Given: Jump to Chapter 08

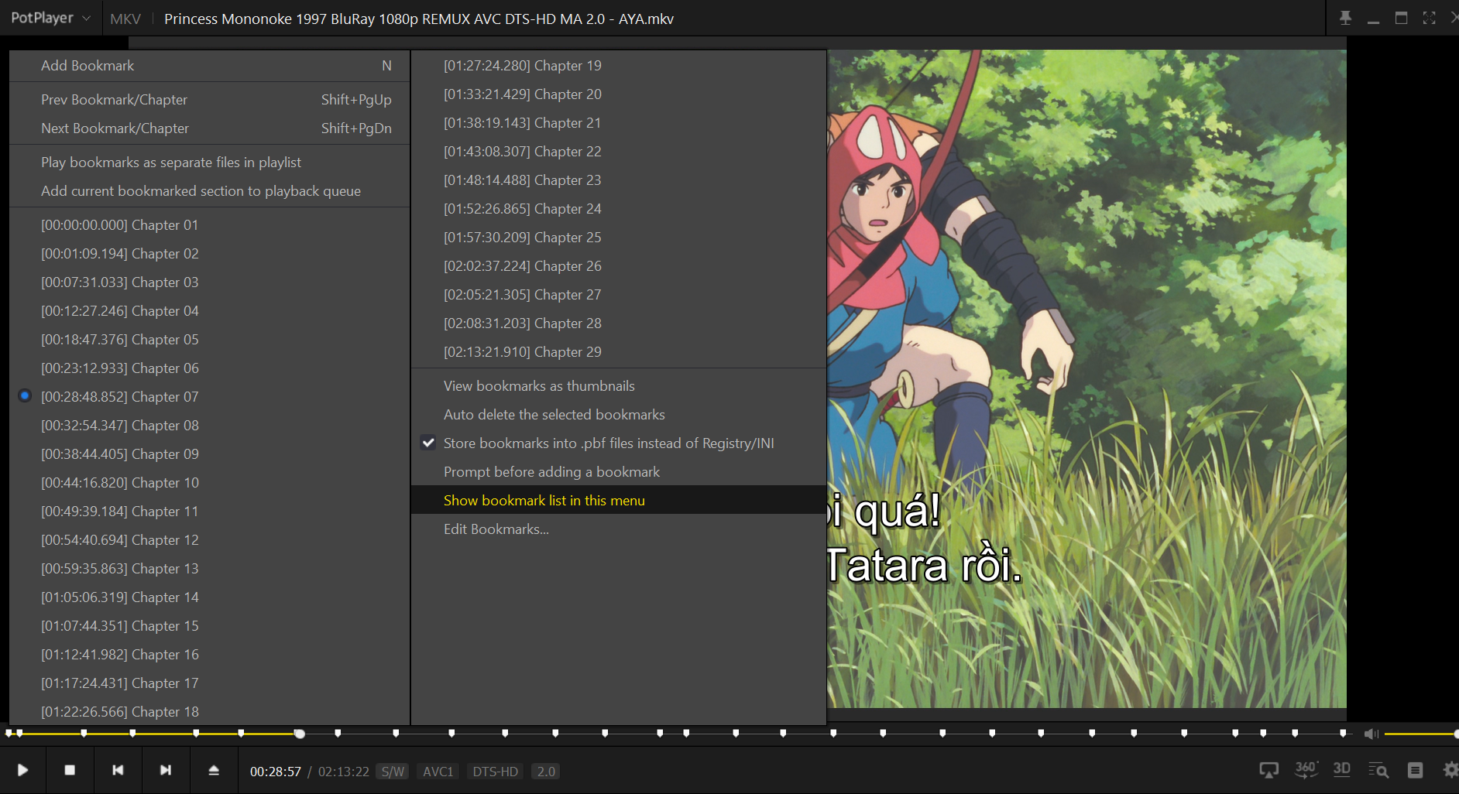Looking at the screenshot, I should point(209,426).
